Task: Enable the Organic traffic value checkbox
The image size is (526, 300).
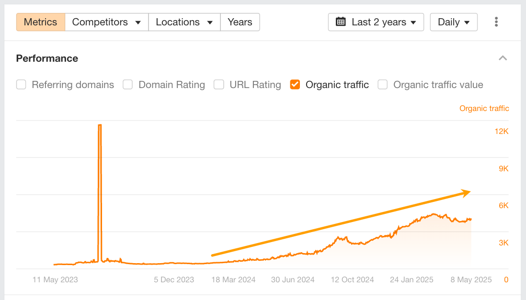Action: click(x=382, y=85)
